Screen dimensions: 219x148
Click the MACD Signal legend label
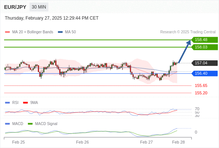[x=46, y=124]
